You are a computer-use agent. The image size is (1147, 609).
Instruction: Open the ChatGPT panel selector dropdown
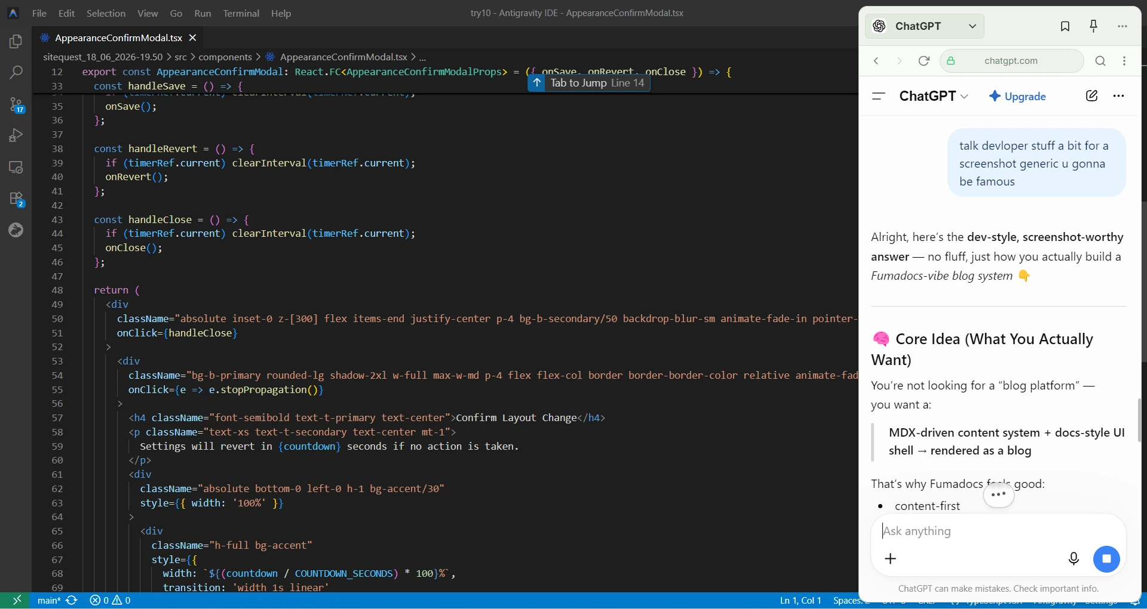[925, 26]
